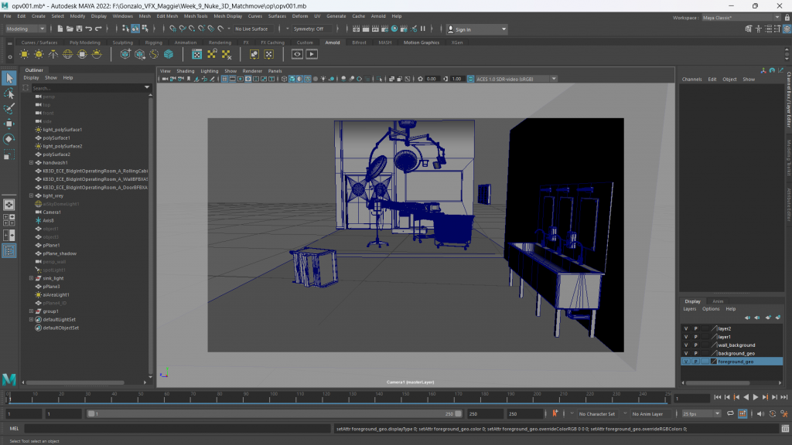Image resolution: width=792 pixels, height=445 pixels.
Task: Choose the Move tool in the toolbox
Action: pos(9,124)
